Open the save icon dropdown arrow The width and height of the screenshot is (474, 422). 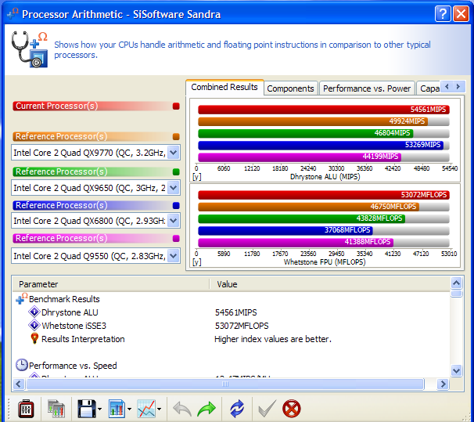(99, 409)
